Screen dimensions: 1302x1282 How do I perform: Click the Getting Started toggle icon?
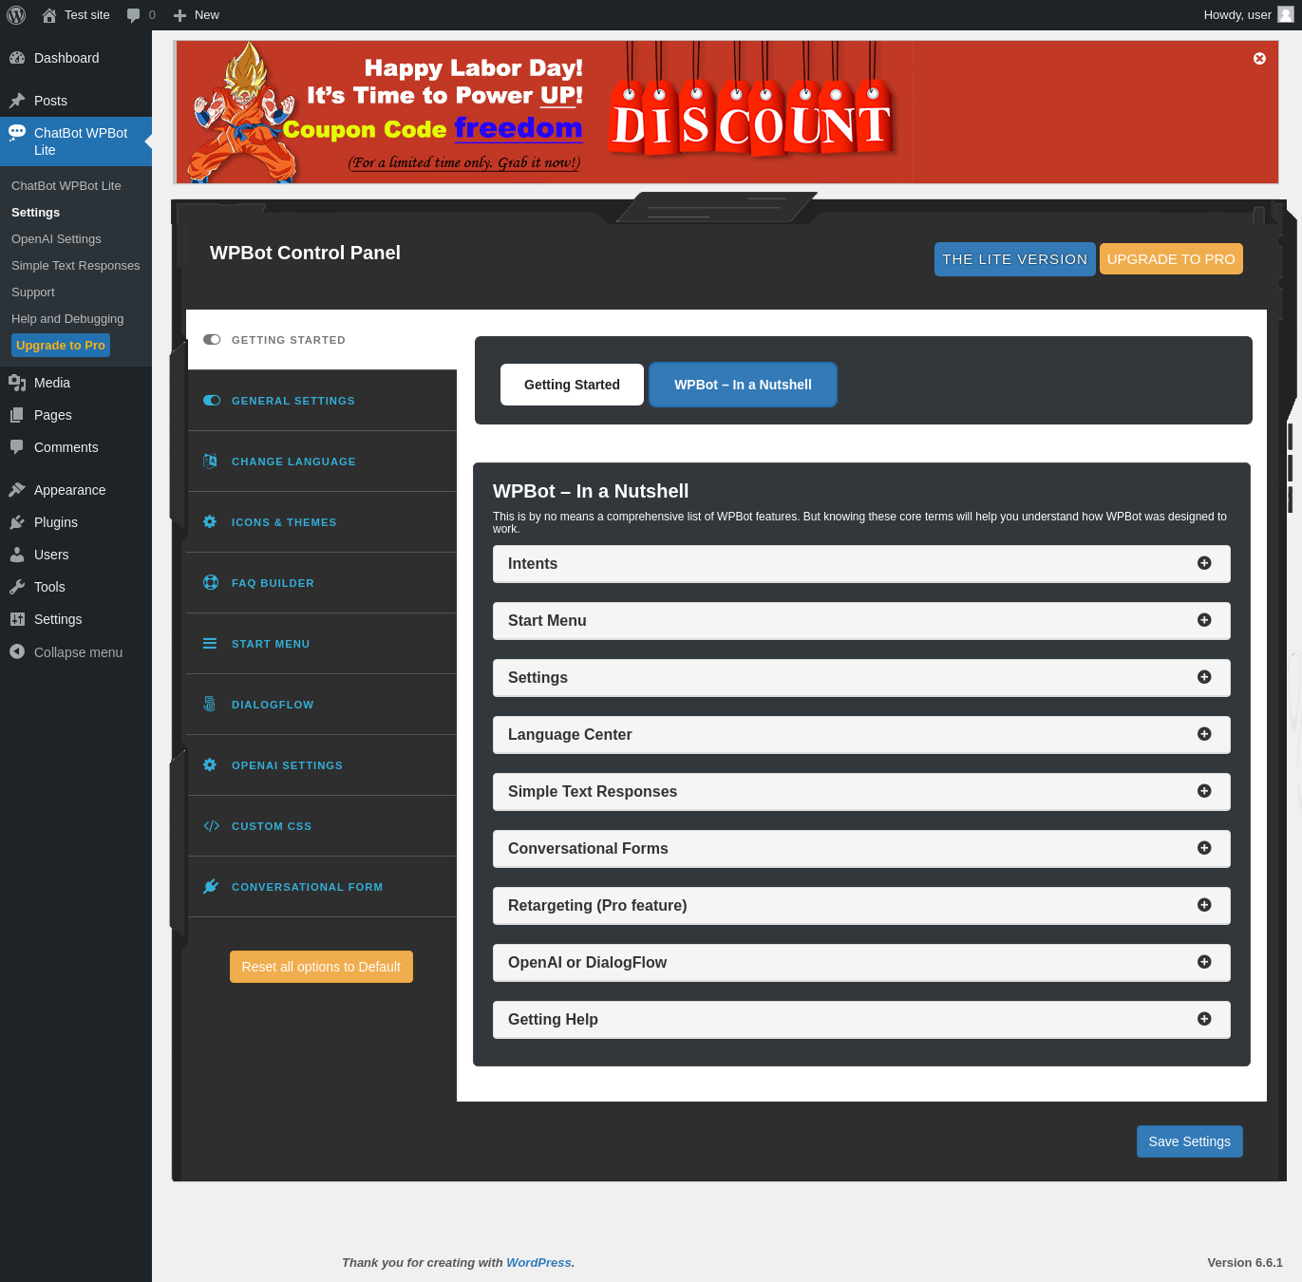[212, 340]
